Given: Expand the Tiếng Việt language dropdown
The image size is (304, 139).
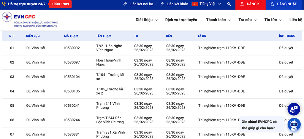Looking at the screenshot, I should (220, 4).
